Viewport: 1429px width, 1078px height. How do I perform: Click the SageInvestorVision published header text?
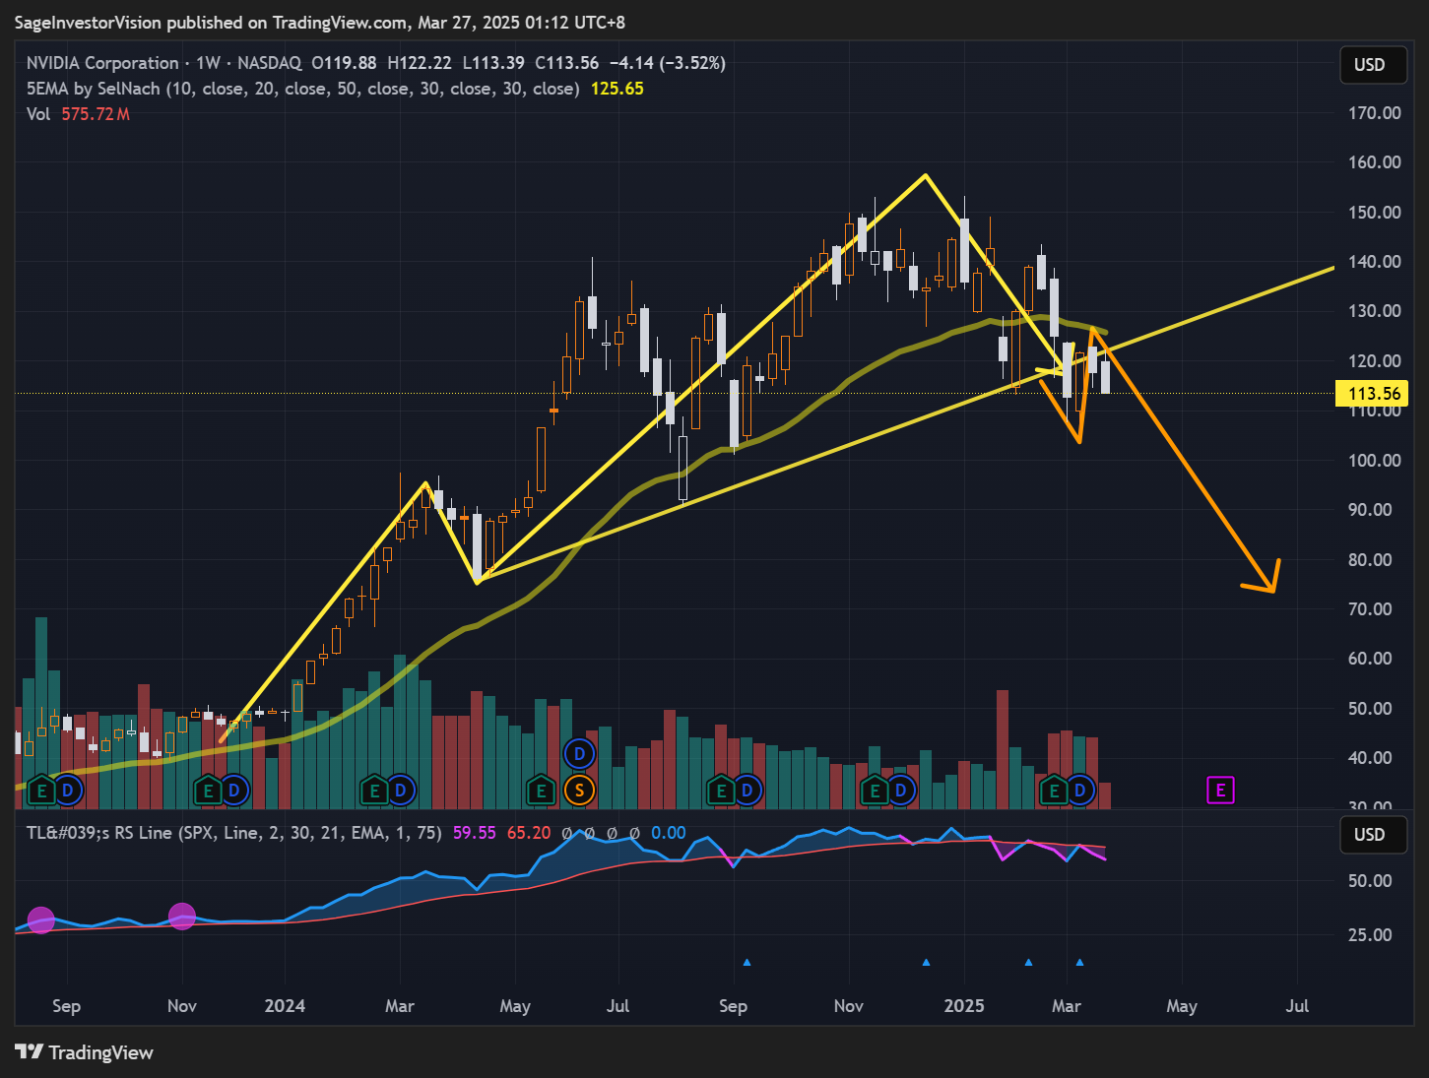pyautogui.click(x=319, y=22)
